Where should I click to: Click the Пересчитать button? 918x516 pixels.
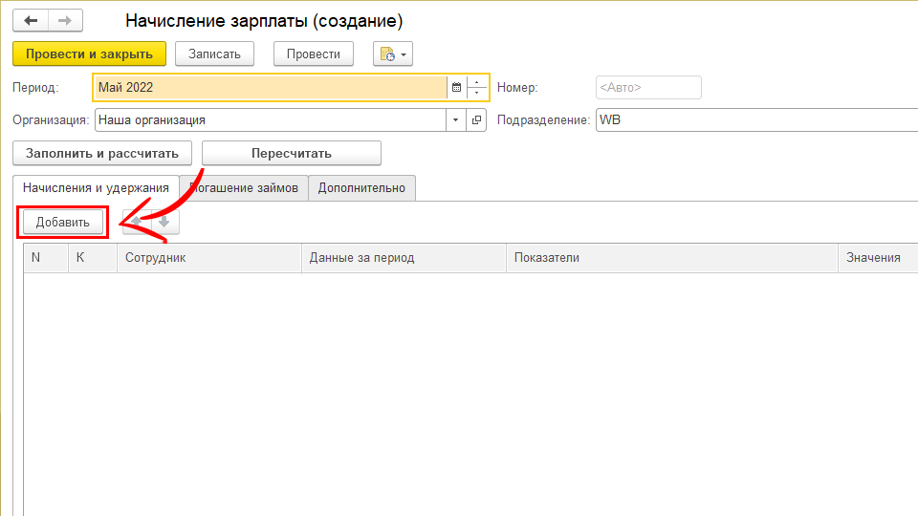[x=291, y=153]
